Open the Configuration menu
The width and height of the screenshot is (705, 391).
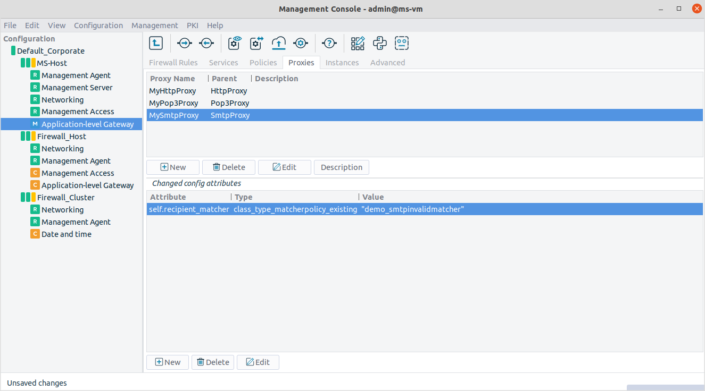pos(98,25)
